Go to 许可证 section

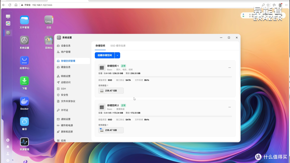(73, 110)
